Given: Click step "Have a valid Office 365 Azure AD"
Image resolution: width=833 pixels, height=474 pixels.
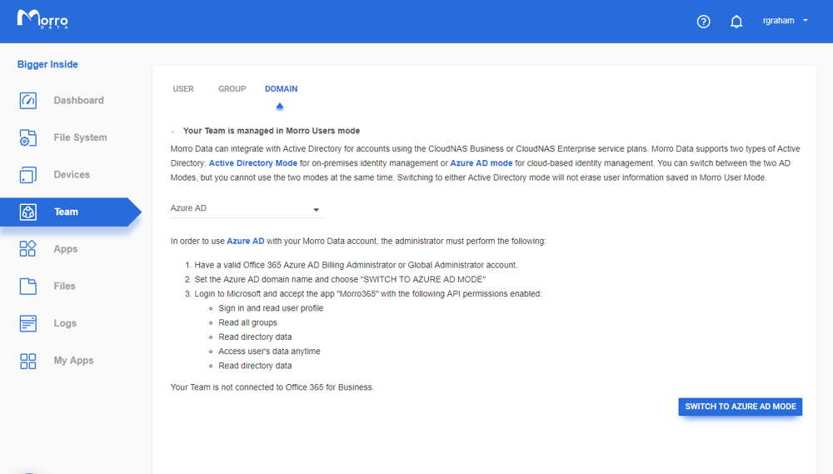Looking at the screenshot, I should (x=356, y=265).
